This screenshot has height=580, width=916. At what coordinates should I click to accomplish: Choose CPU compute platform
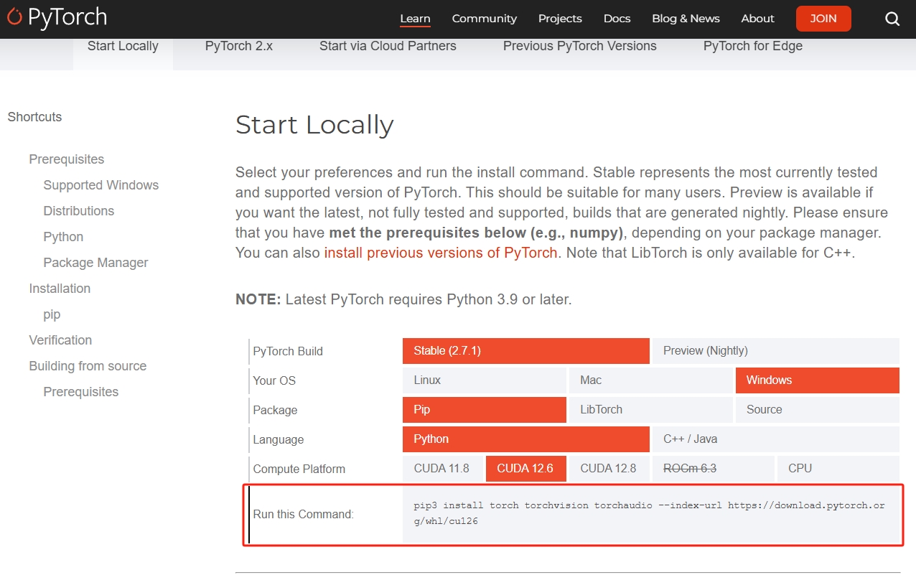coord(838,469)
